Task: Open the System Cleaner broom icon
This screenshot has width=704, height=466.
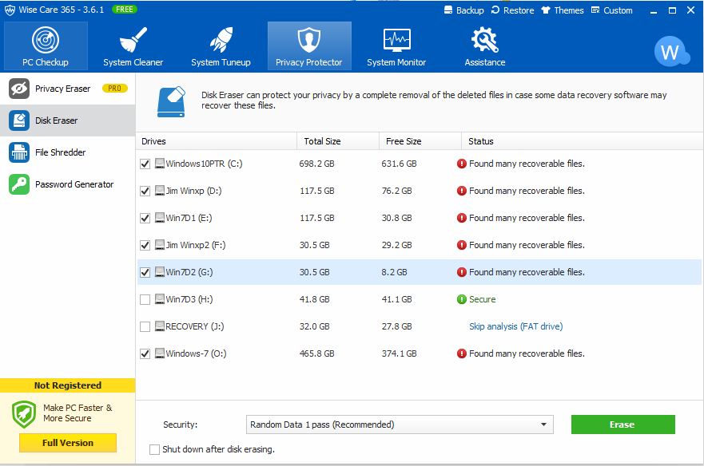Action: (133, 39)
